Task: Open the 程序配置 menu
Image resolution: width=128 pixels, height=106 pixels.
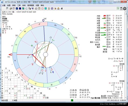Action: point(31,5)
